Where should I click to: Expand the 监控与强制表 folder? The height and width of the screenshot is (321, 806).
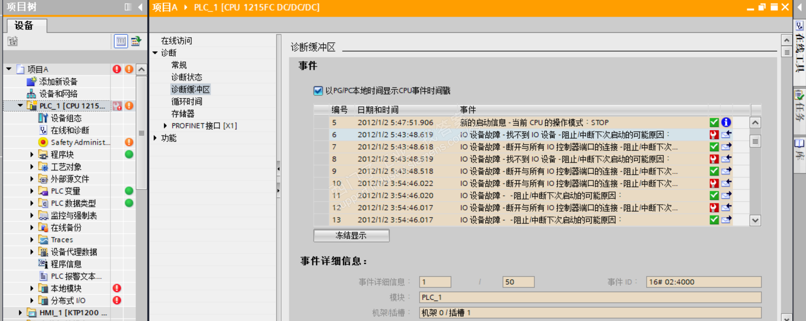(x=32, y=215)
